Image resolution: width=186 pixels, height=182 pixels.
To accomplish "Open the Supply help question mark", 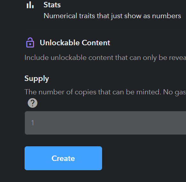I will [x=33, y=103].
